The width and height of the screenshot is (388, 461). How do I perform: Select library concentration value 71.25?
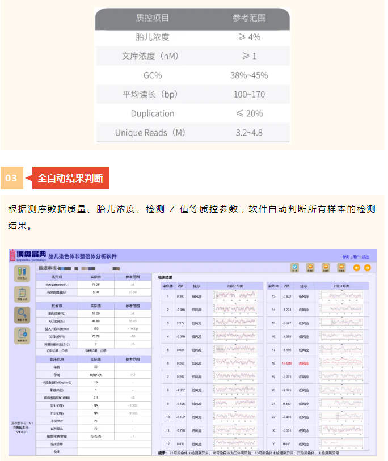coord(96,285)
